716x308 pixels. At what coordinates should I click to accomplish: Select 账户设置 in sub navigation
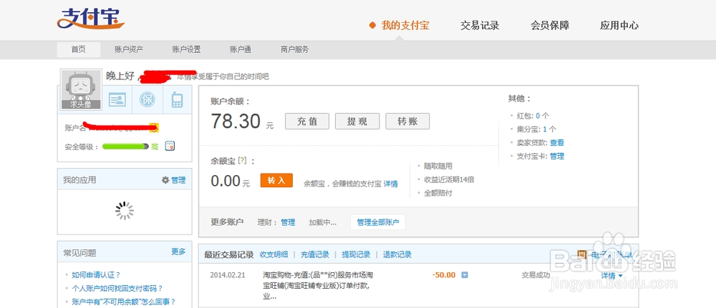[x=186, y=49]
